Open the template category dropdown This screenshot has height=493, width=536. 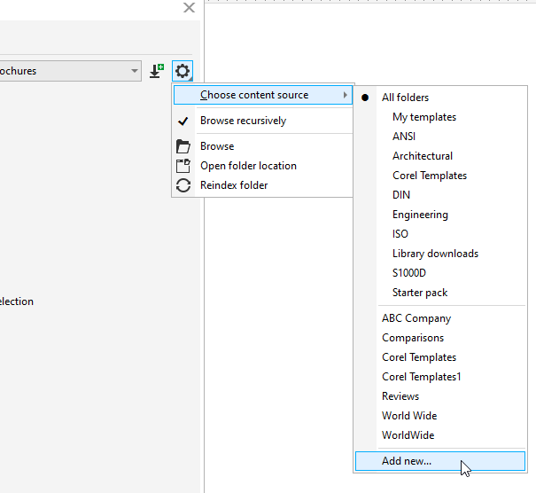tap(134, 71)
